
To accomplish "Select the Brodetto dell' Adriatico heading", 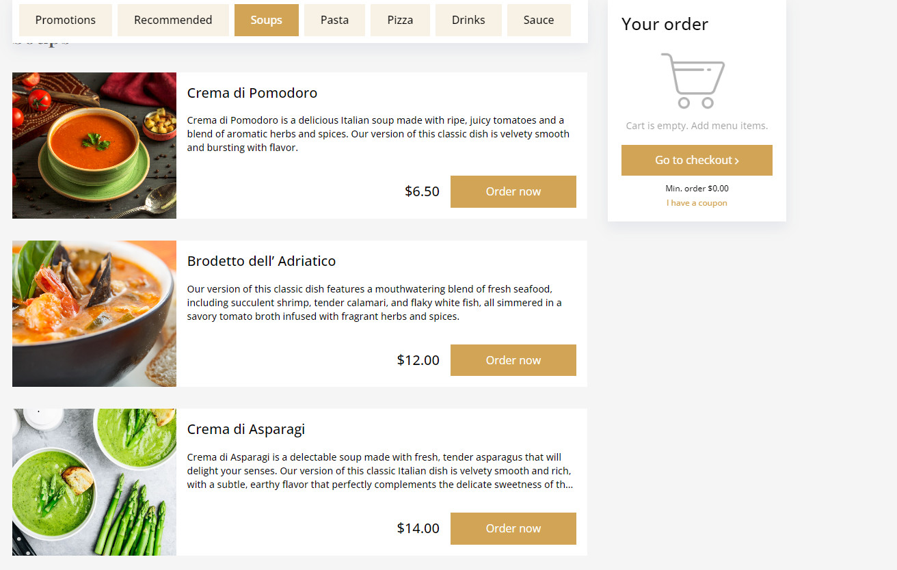I will click(x=261, y=261).
